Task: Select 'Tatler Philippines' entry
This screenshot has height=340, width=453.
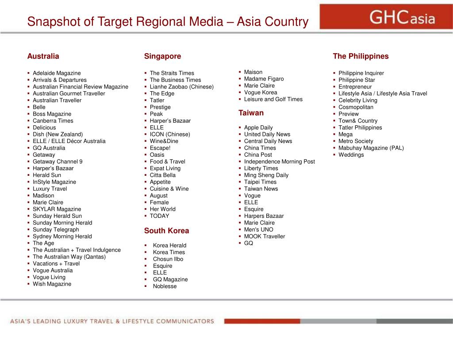Action: [360, 127]
